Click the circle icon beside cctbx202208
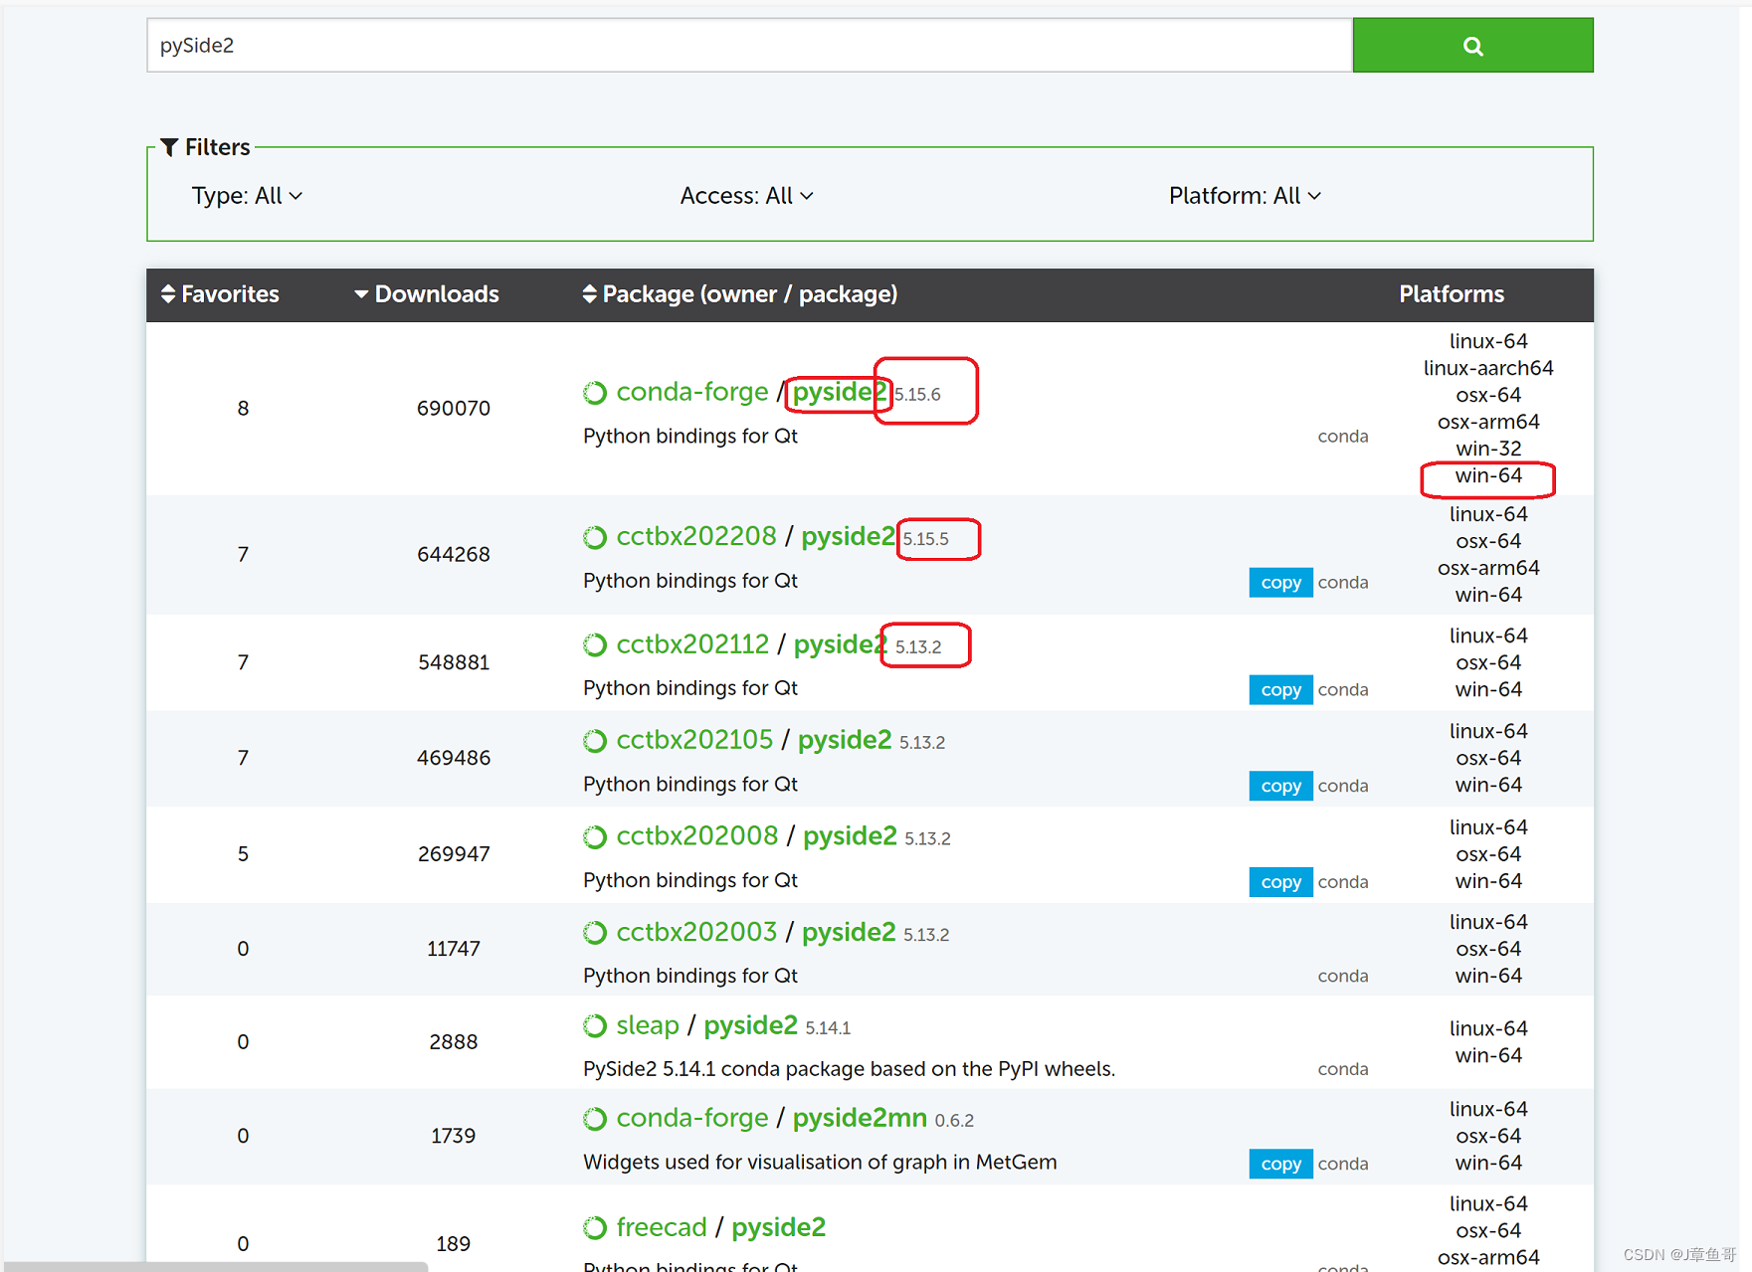Screen dimensions: 1752x1272 (x=595, y=537)
